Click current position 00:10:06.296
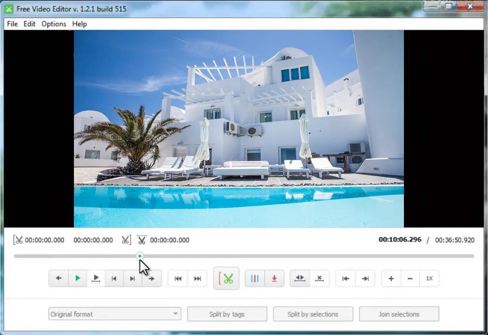 click(x=400, y=239)
